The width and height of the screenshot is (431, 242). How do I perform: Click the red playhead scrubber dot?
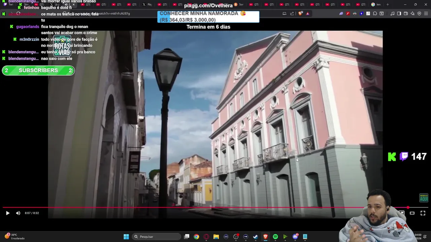(408, 207)
